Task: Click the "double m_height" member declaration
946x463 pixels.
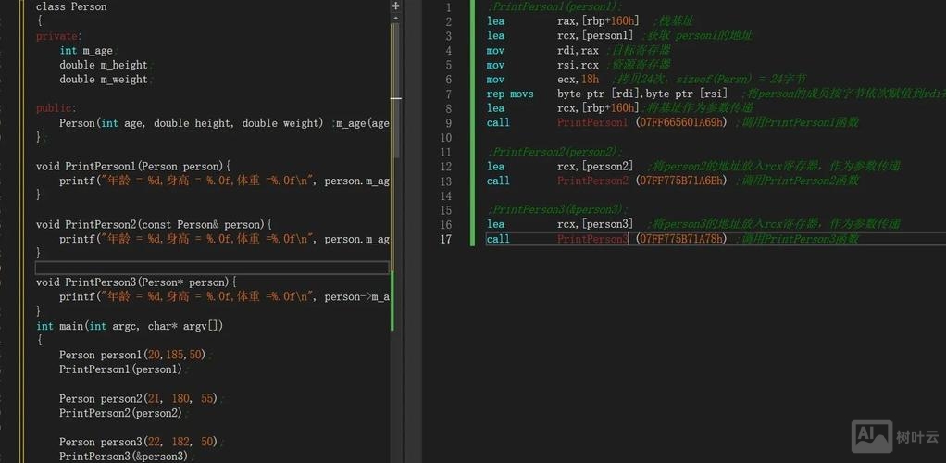Action: pos(104,65)
